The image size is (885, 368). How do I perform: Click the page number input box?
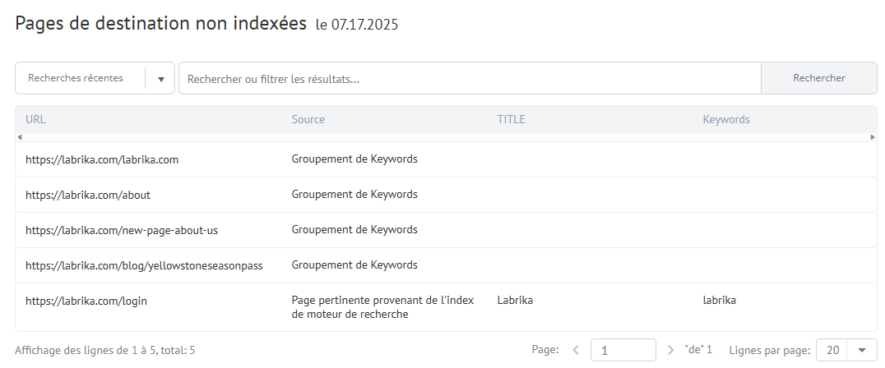[x=623, y=350]
